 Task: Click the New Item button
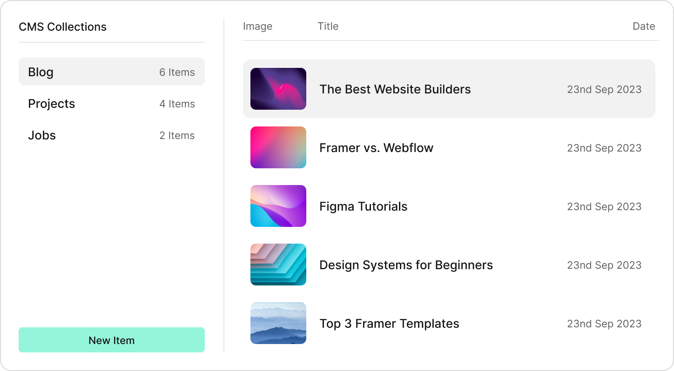[x=112, y=340]
